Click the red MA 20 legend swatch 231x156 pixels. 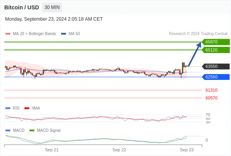(x=8, y=34)
